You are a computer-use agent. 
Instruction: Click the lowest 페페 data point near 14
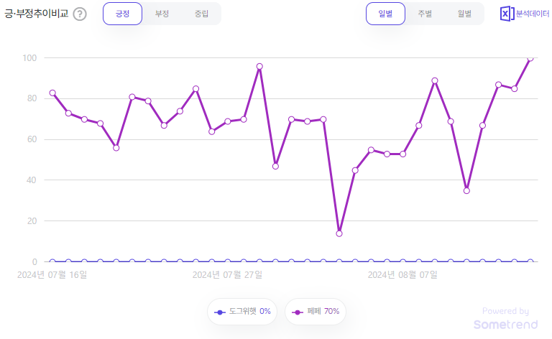point(339,233)
